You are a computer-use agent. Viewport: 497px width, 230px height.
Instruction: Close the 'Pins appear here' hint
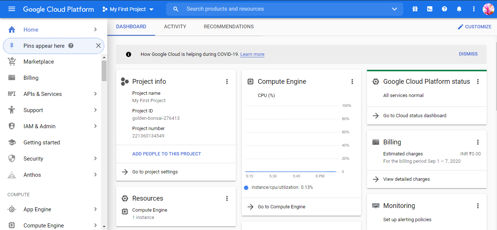(x=98, y=46)
